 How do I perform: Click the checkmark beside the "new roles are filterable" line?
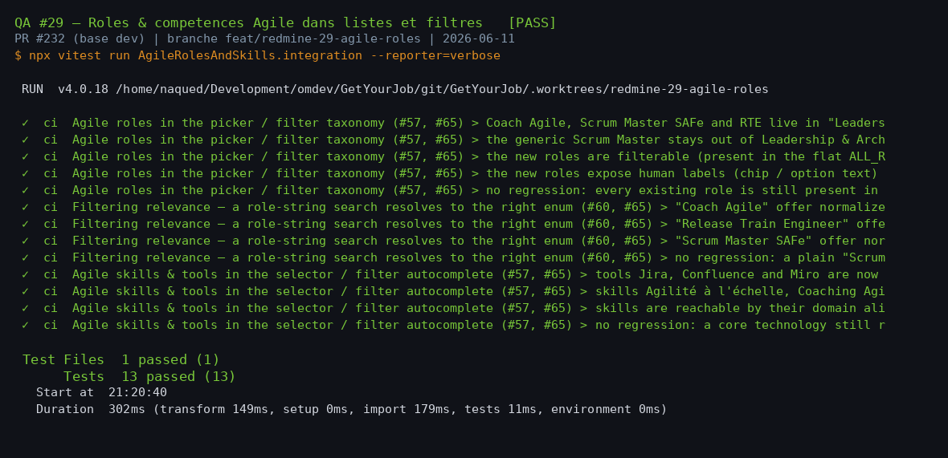26,157
